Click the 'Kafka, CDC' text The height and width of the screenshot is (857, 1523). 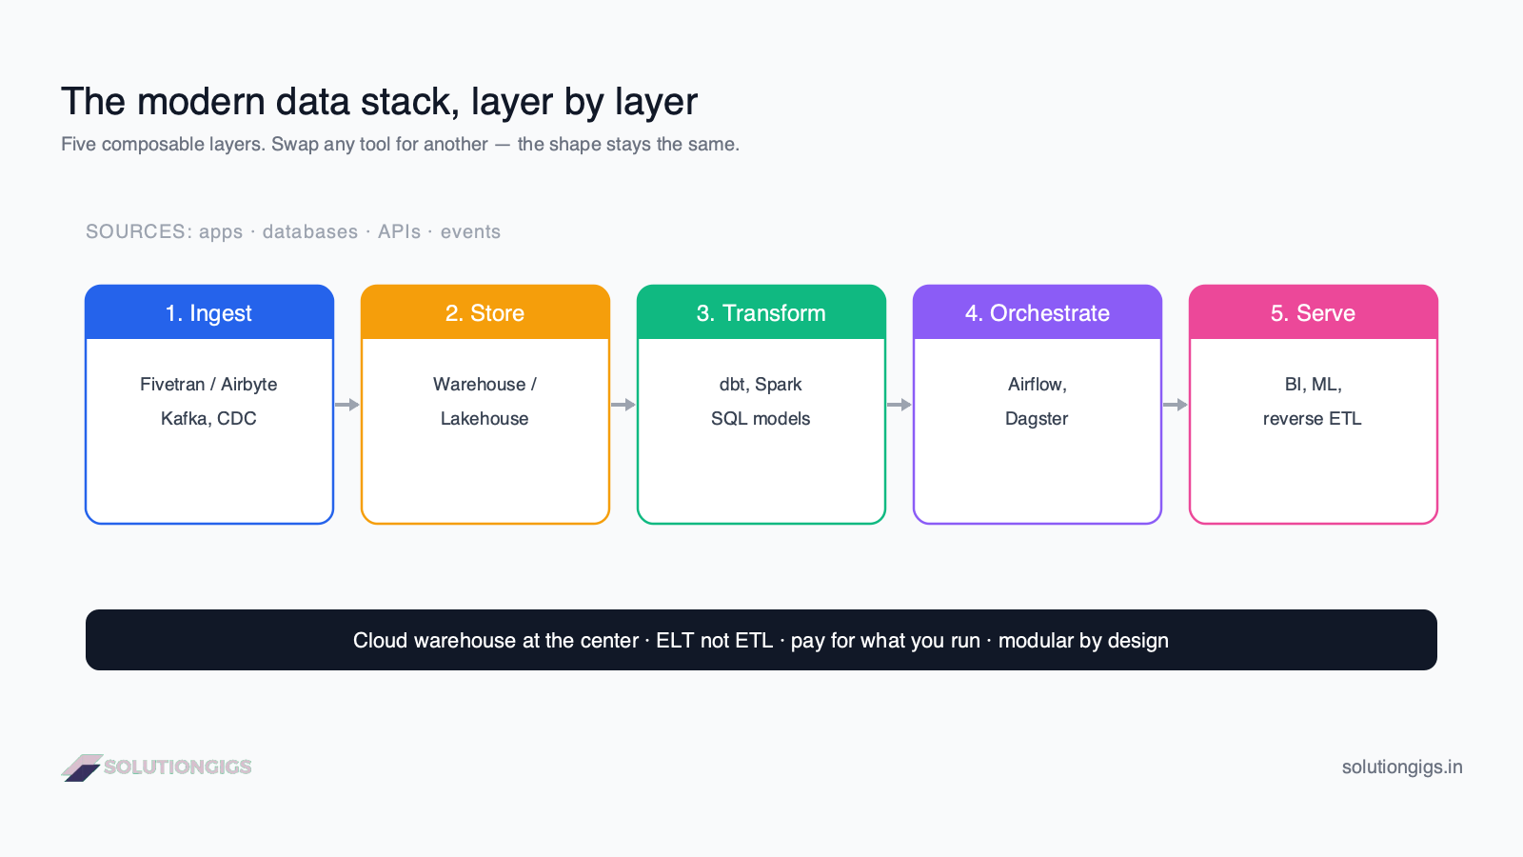coord(208,418)
